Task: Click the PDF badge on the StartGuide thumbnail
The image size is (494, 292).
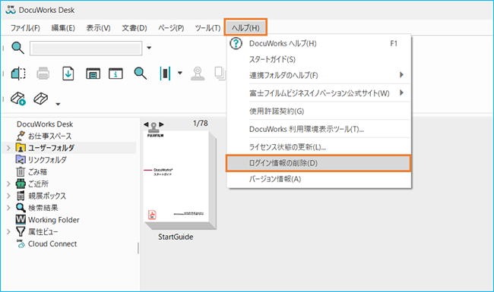Action: pos(152,215)
